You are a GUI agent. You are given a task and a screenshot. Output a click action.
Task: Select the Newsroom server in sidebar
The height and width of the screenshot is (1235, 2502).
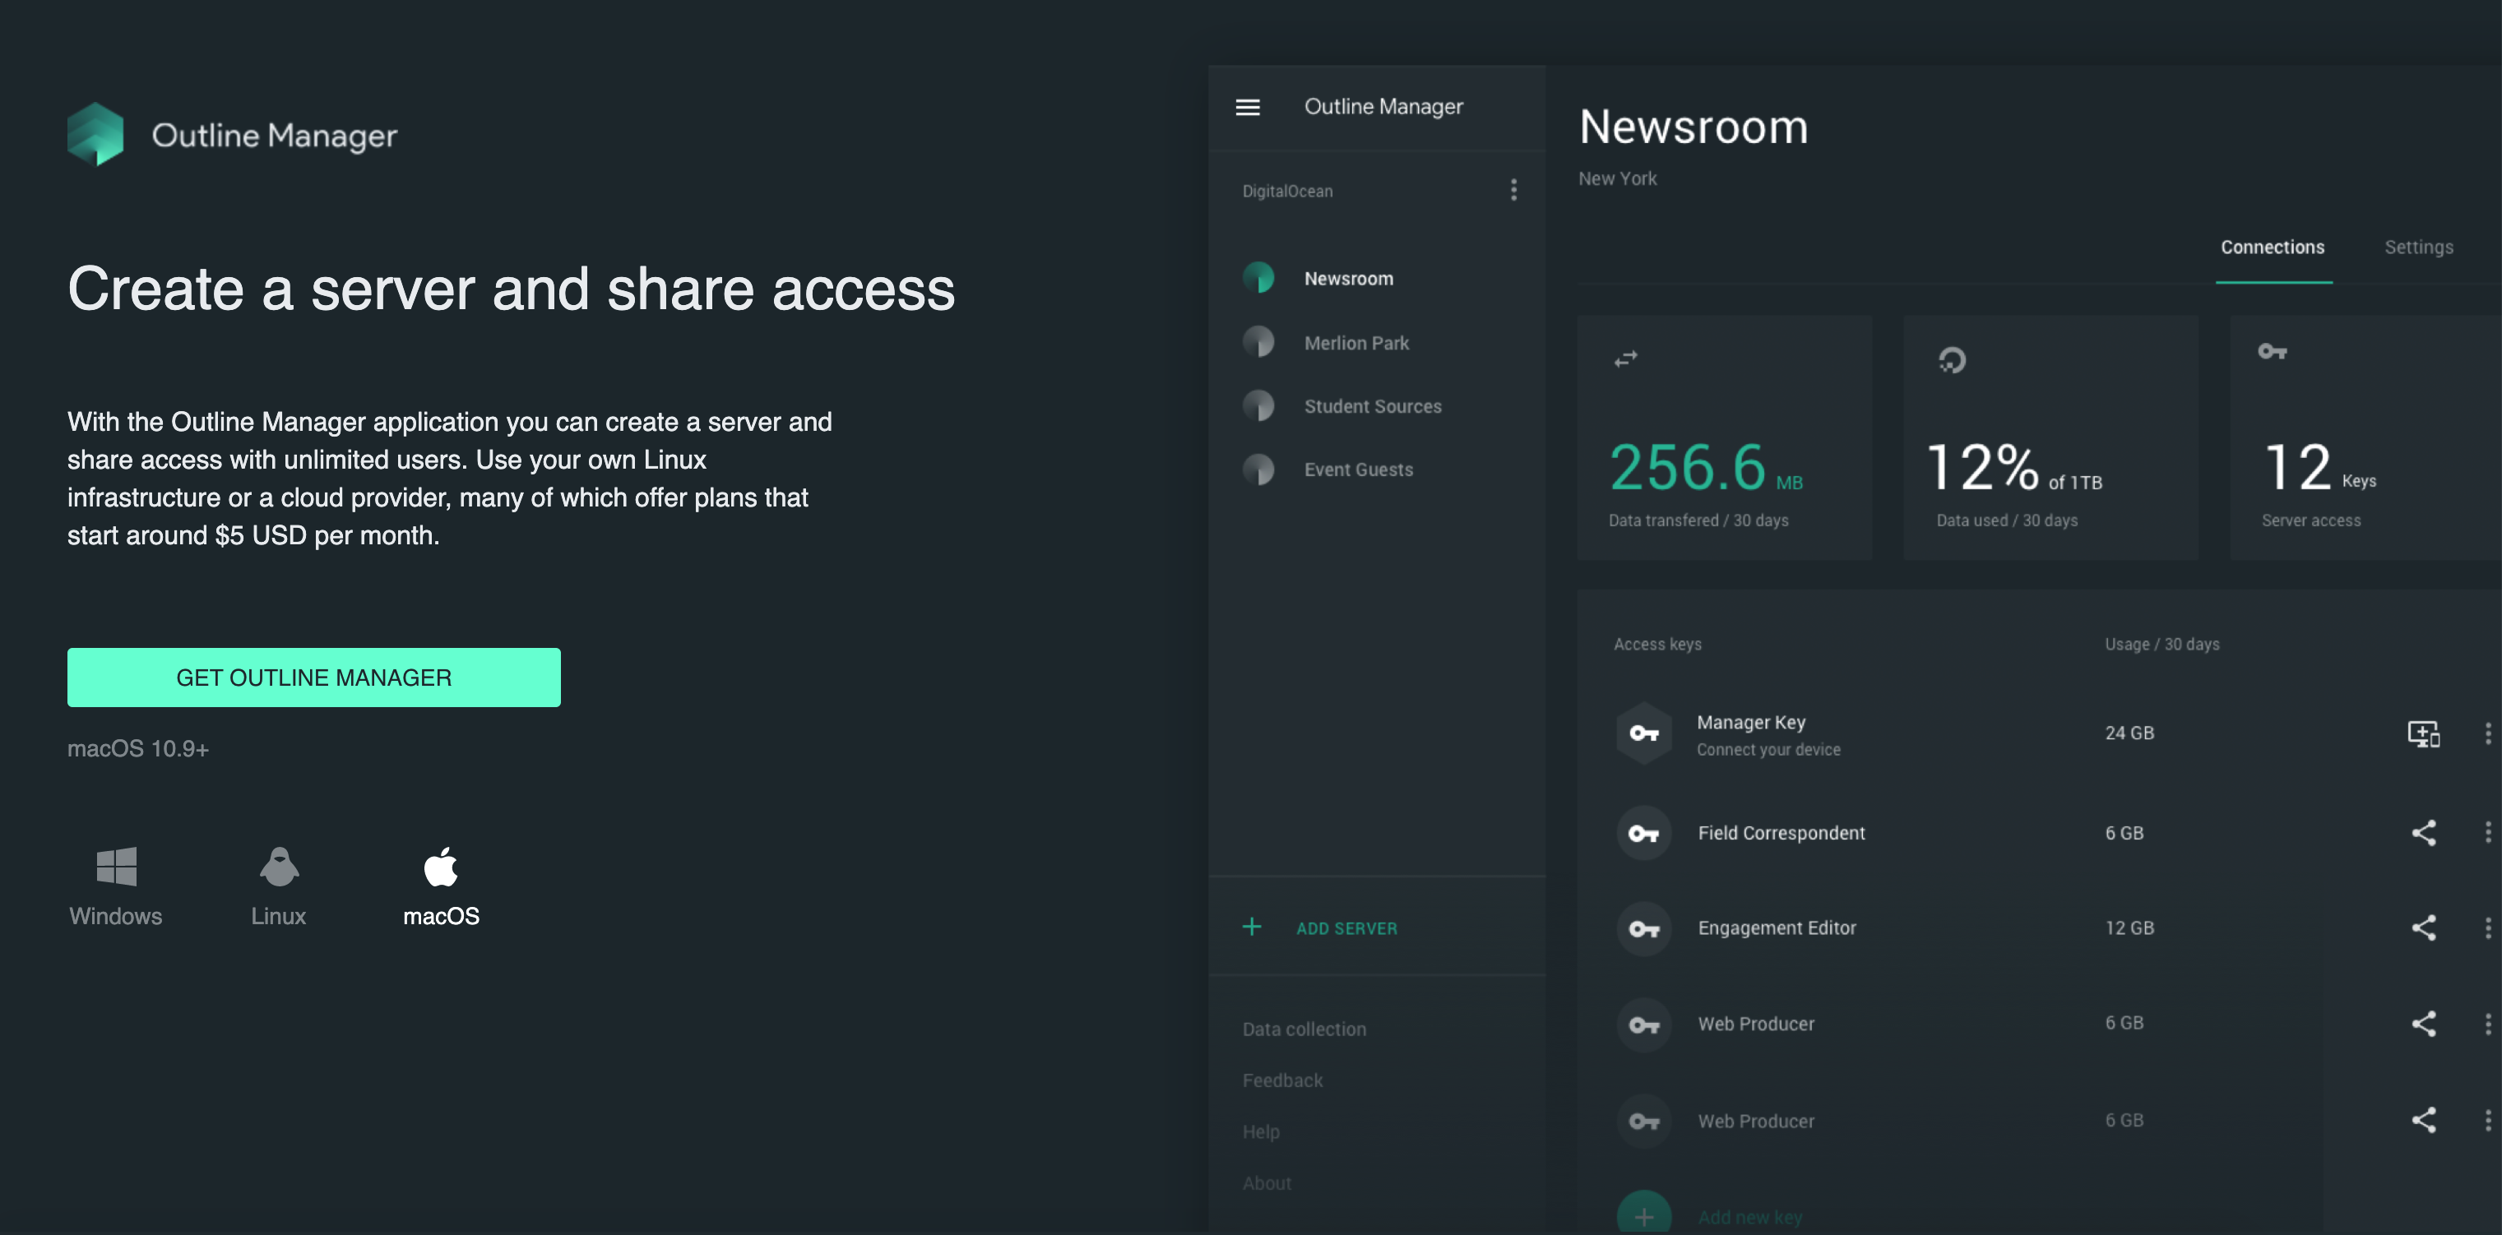coord(1348,279)
